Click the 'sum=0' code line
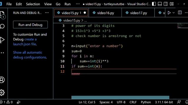Screen dimensions: 188x105 76,51
